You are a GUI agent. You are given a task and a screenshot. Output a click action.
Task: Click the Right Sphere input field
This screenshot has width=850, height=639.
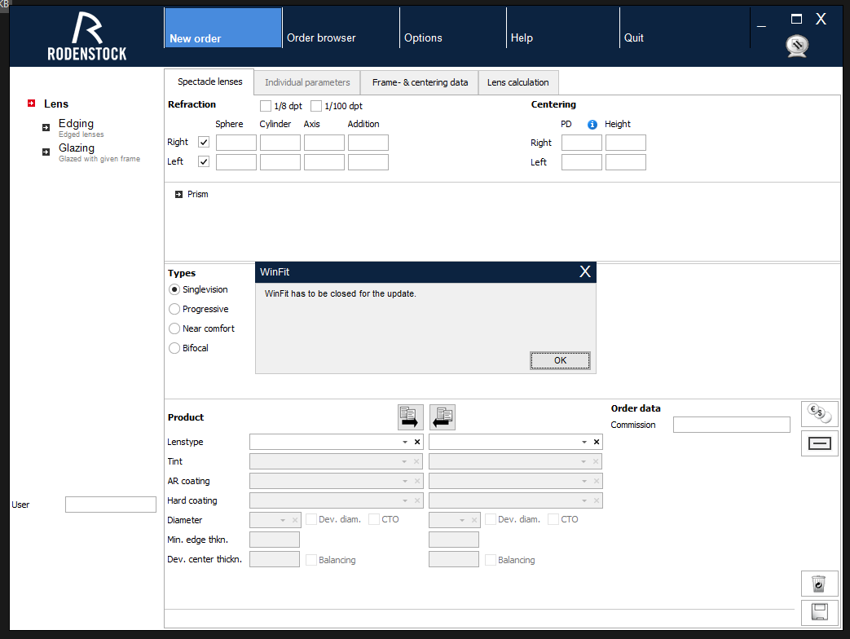click(x=236, y=143)
